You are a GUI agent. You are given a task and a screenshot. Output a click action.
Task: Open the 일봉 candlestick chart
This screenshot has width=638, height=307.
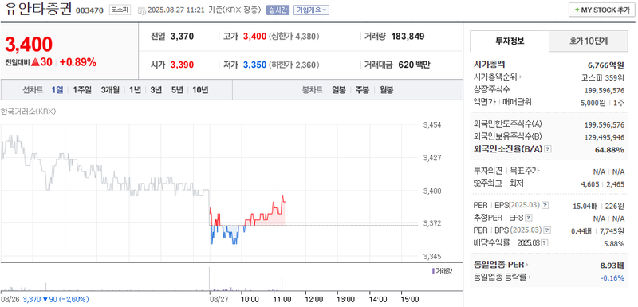click(x=338, y=90)
